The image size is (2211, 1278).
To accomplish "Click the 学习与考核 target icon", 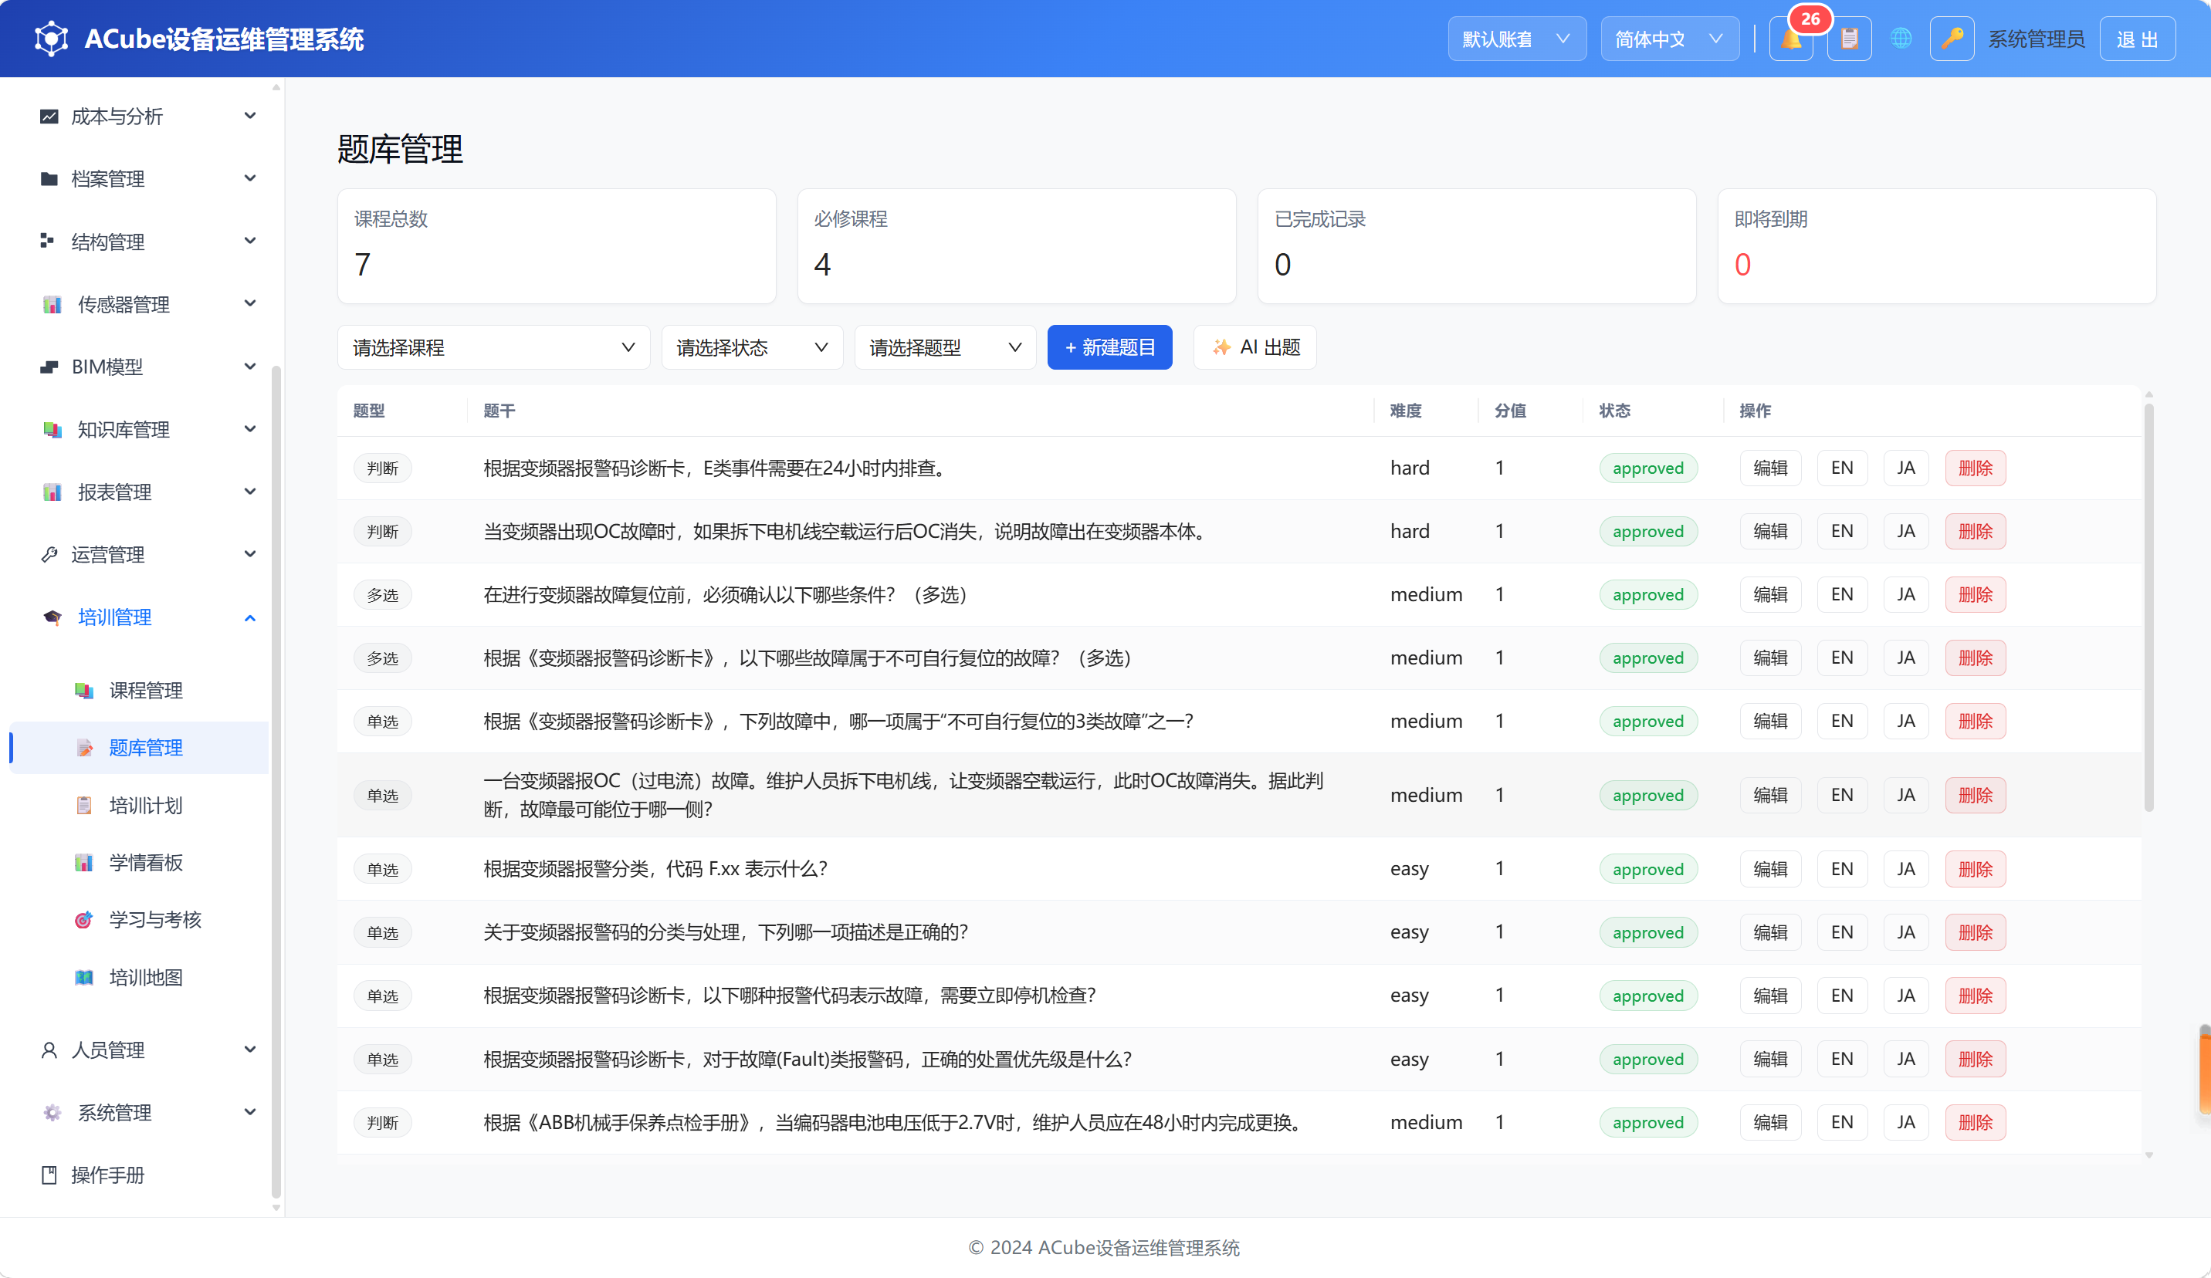I will (x=83, y=919).
